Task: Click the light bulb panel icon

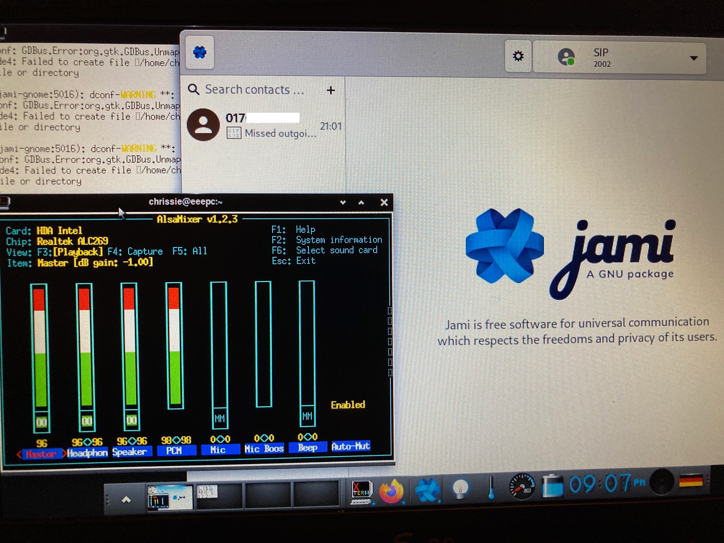Action: click(460, 489)
